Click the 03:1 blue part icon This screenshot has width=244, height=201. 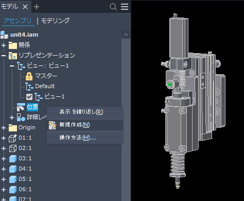[x=13, y=159]
